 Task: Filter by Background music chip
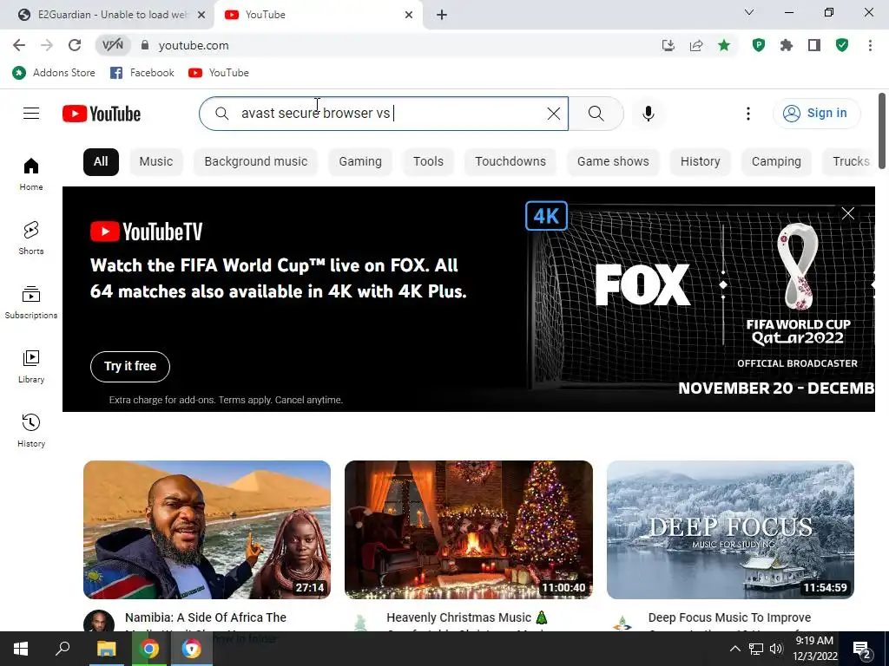click(256, 161)
